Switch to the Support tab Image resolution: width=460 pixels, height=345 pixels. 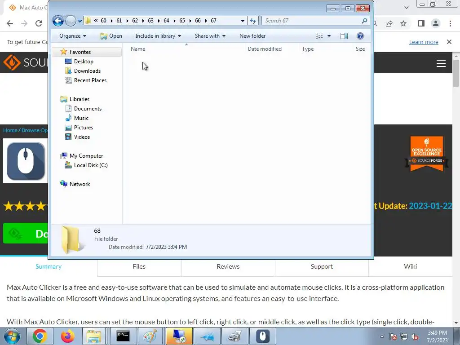click(322, 266)
